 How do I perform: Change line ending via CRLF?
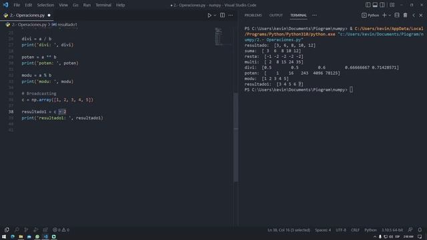pos(355,230)
